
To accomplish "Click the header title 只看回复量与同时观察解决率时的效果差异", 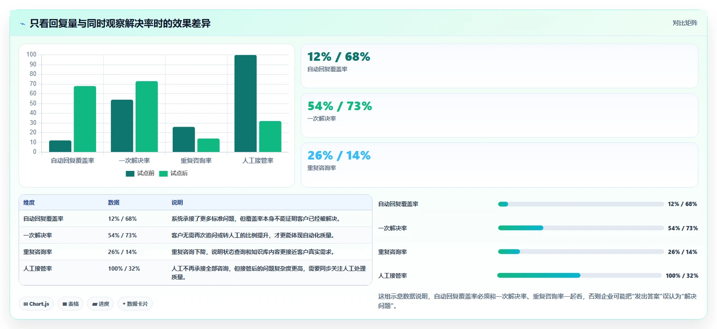I will (120, 24).
